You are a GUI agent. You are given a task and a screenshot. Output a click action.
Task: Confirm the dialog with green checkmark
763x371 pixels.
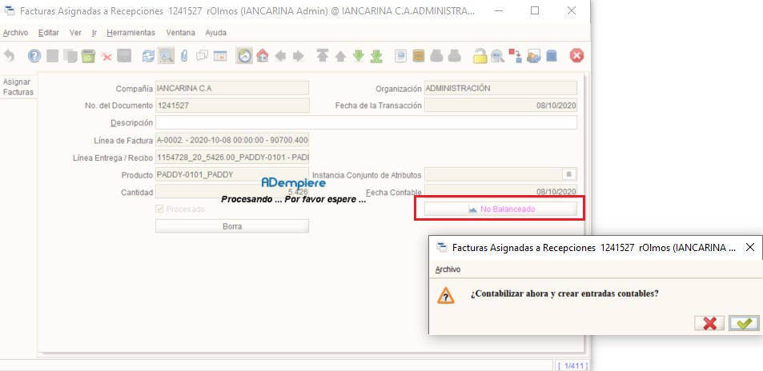(744, 323)
